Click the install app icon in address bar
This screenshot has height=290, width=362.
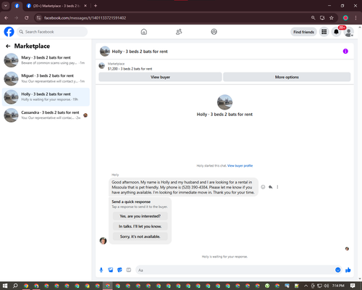(322, 18)
